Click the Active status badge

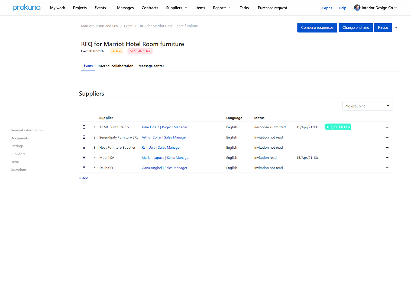point(116,51)
